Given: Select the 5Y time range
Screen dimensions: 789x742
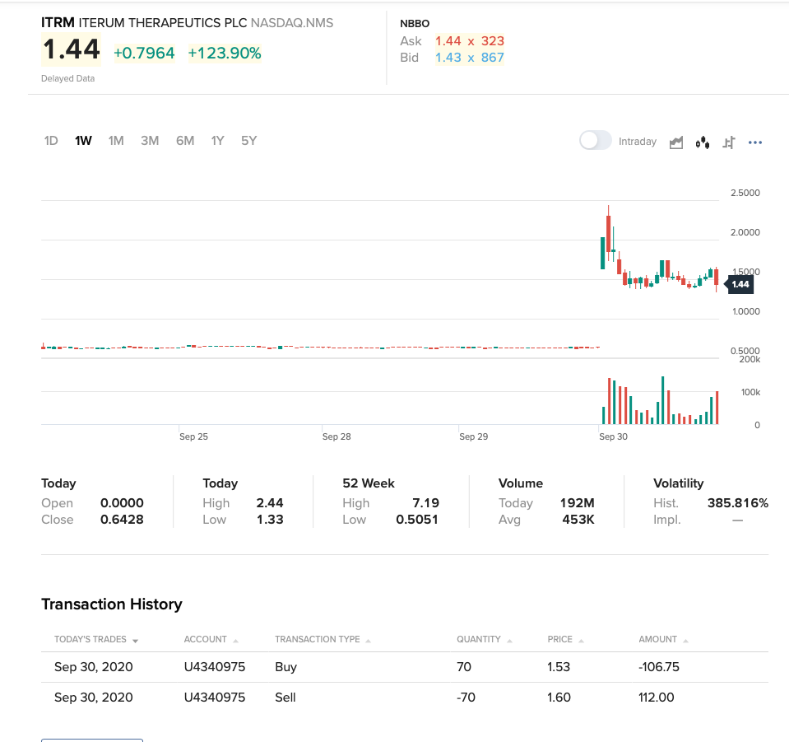Looking at the screenshot, I should [x=249, y=141].
